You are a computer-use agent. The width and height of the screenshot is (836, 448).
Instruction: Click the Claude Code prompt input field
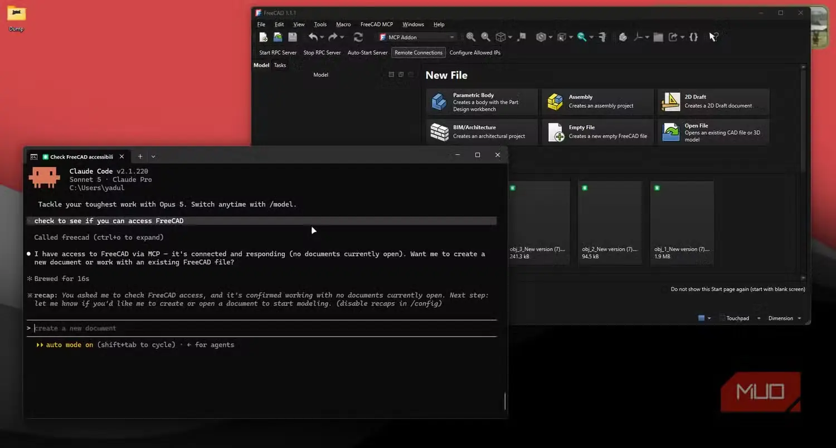[x=262, y=328]
